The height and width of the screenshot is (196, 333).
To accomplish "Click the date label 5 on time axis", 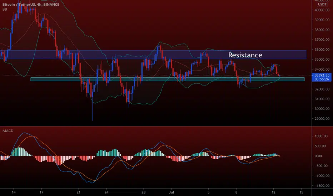I will pos(209,192).
